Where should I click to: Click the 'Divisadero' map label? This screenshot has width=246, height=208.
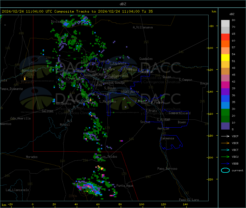[59, 22]
